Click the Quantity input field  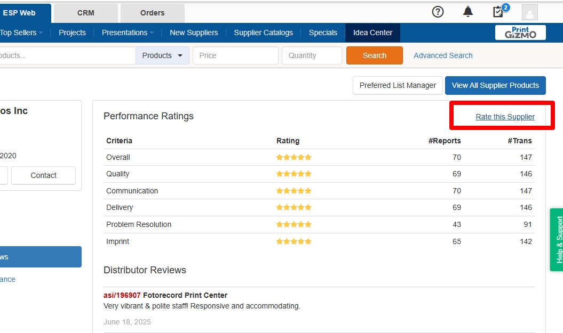pyautogui.click(x=312, y=55)
